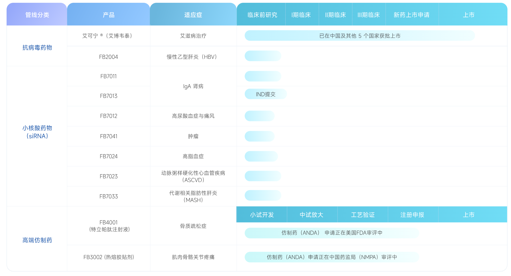The height and width of the screenshot is (276, 511).
Task: Open the 适应症 column header
Action: pyautogui.click(x=193, y=15)
